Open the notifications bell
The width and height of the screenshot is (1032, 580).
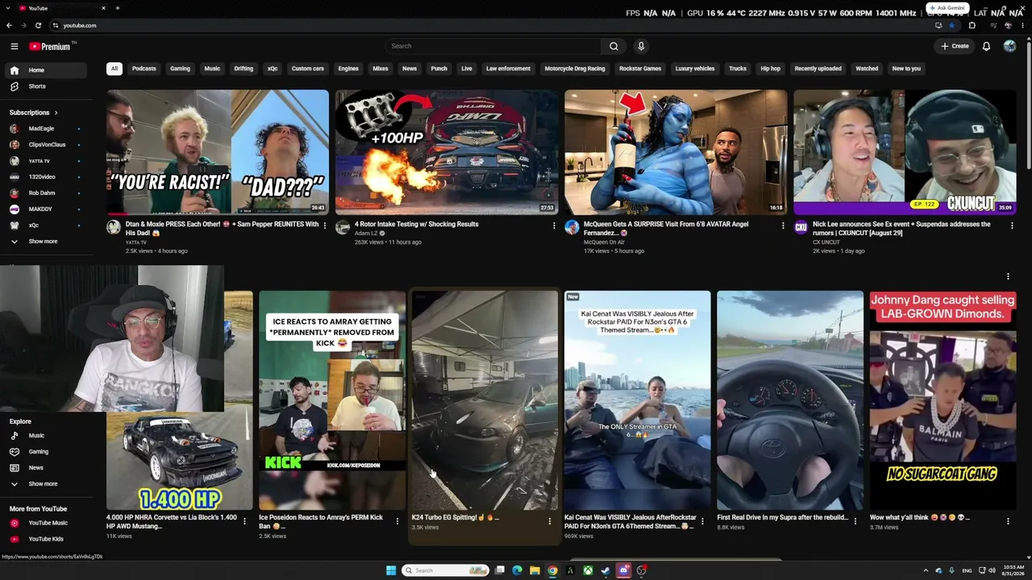[x=986, y=46]
